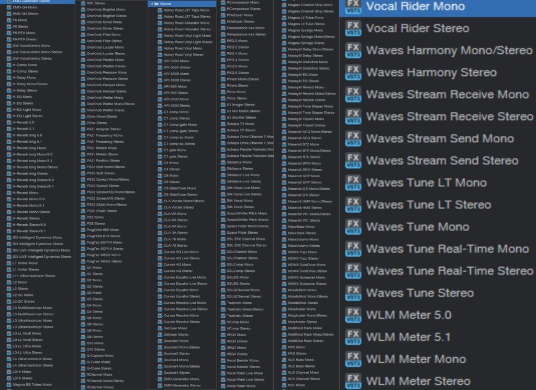The width and height of the screenshot is (536, 390).
Task: Click the plugin icon next to CLA-76 Mono
Action: tap(159, 239)
